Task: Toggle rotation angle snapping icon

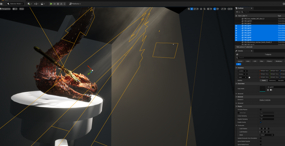Action: pos(215,9)
